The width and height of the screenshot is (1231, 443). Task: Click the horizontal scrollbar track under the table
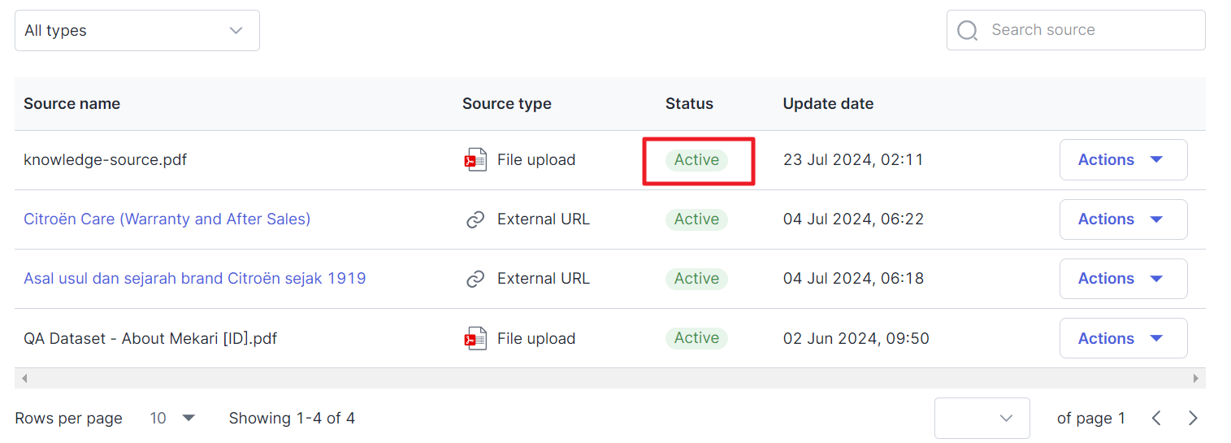coord(610,379)
